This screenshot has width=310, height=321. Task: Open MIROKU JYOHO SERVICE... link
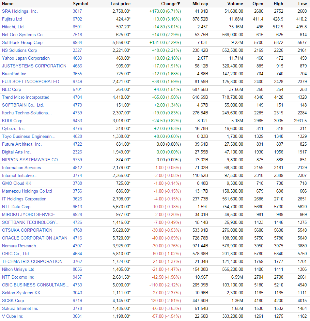pyautogui.click(x=30, y=214)
